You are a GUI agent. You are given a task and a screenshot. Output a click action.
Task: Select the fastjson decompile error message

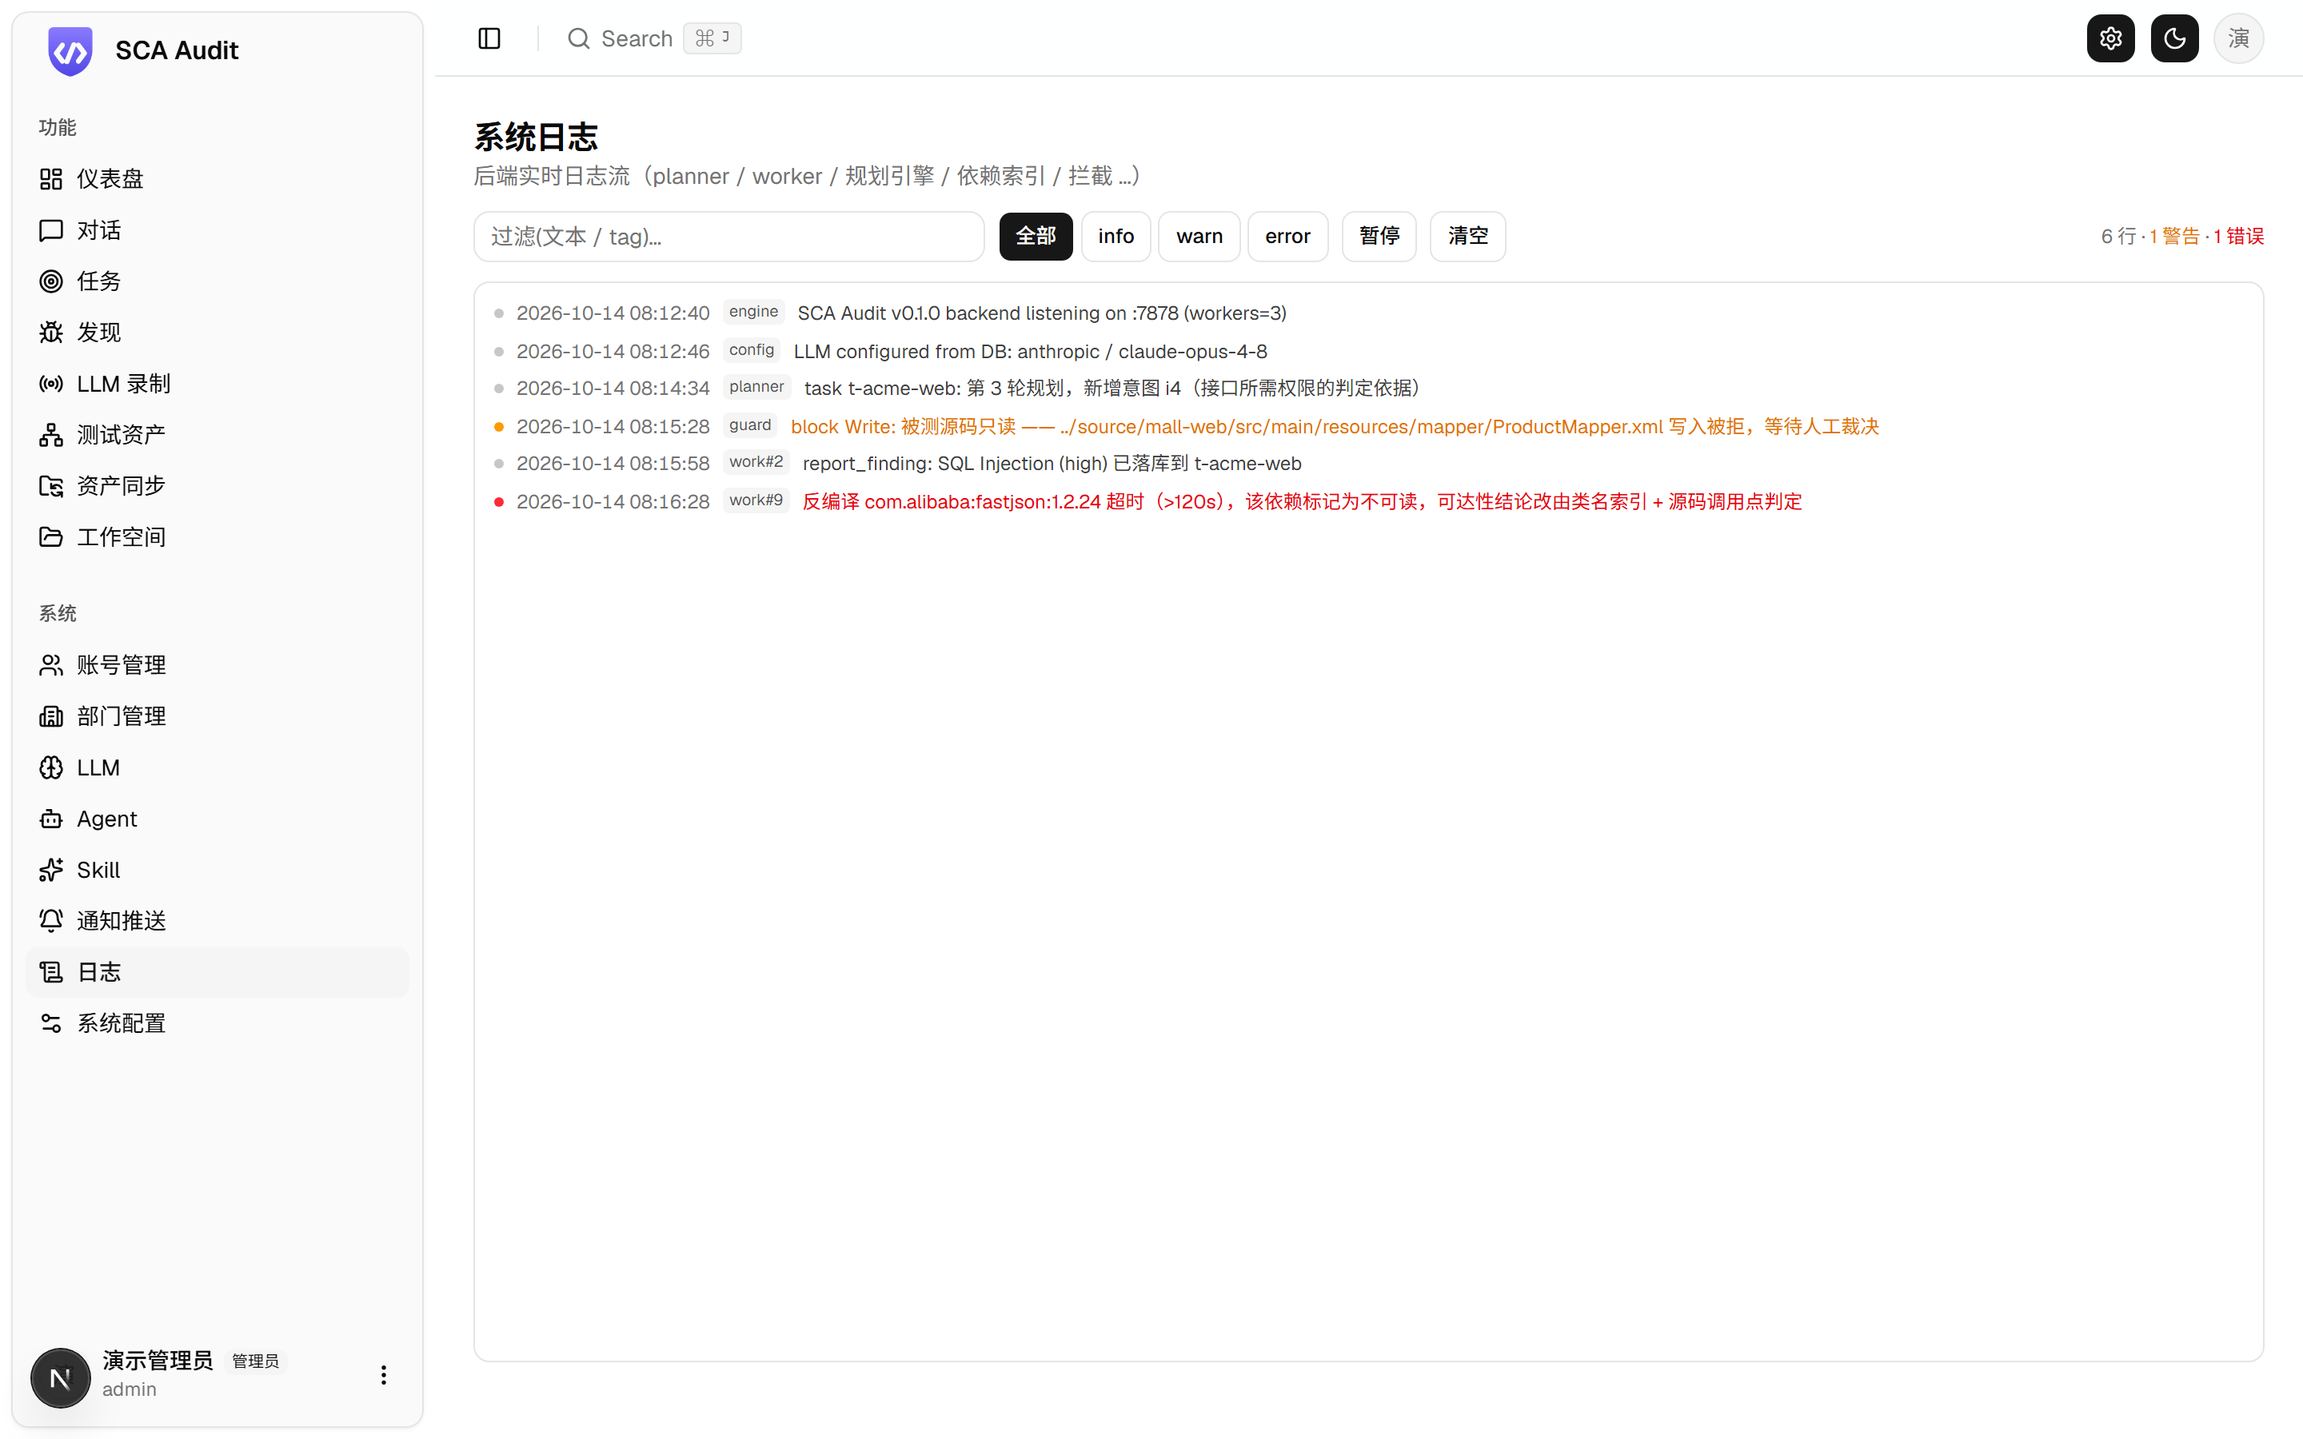[x=1302, y=501]
